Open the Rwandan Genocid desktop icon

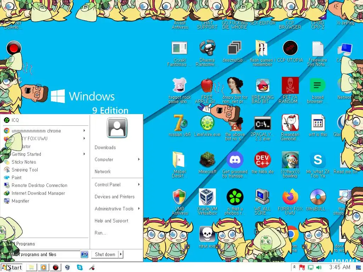coord(290,123)
